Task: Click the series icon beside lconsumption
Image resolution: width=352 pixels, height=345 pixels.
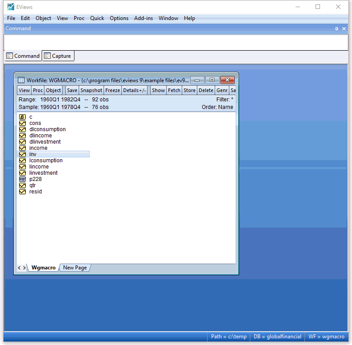Action: tap(22, 160)
